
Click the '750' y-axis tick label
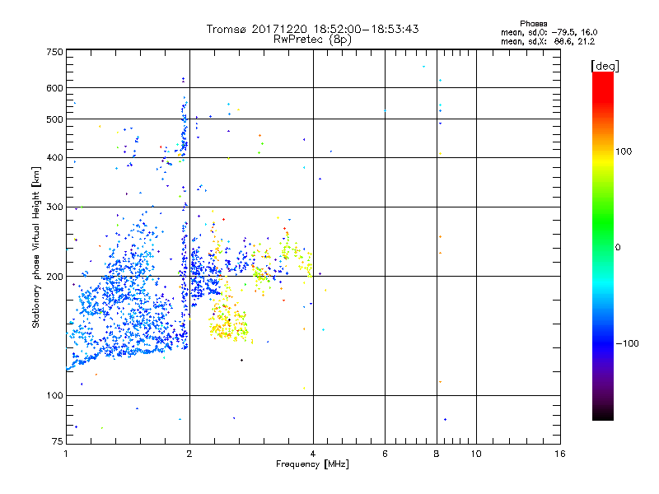54,52
